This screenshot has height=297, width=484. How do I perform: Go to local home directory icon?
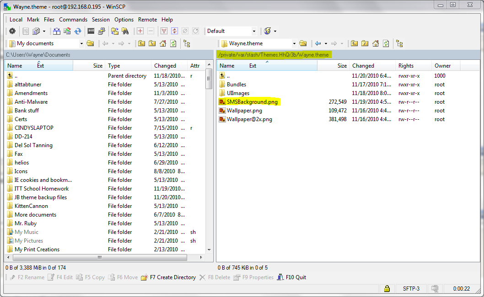[163, 43]
